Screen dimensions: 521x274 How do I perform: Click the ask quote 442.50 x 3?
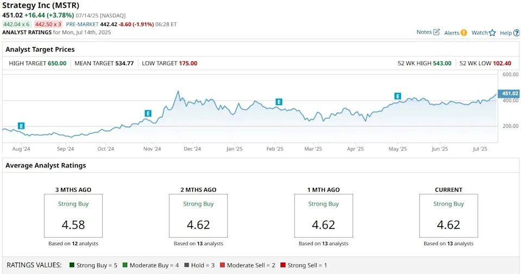(x=48, y=24)
